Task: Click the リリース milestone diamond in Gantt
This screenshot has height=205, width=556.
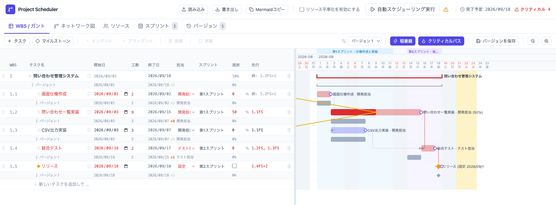Action: click(438, 166)
